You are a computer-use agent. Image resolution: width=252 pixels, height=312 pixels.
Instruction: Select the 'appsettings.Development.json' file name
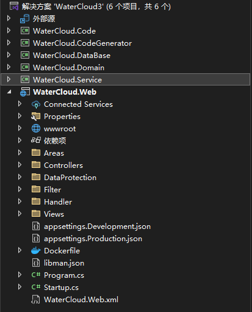98,227
